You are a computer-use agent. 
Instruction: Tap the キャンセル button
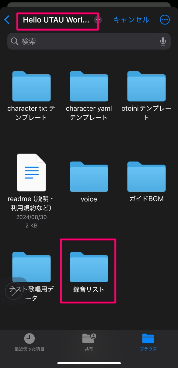131,20
